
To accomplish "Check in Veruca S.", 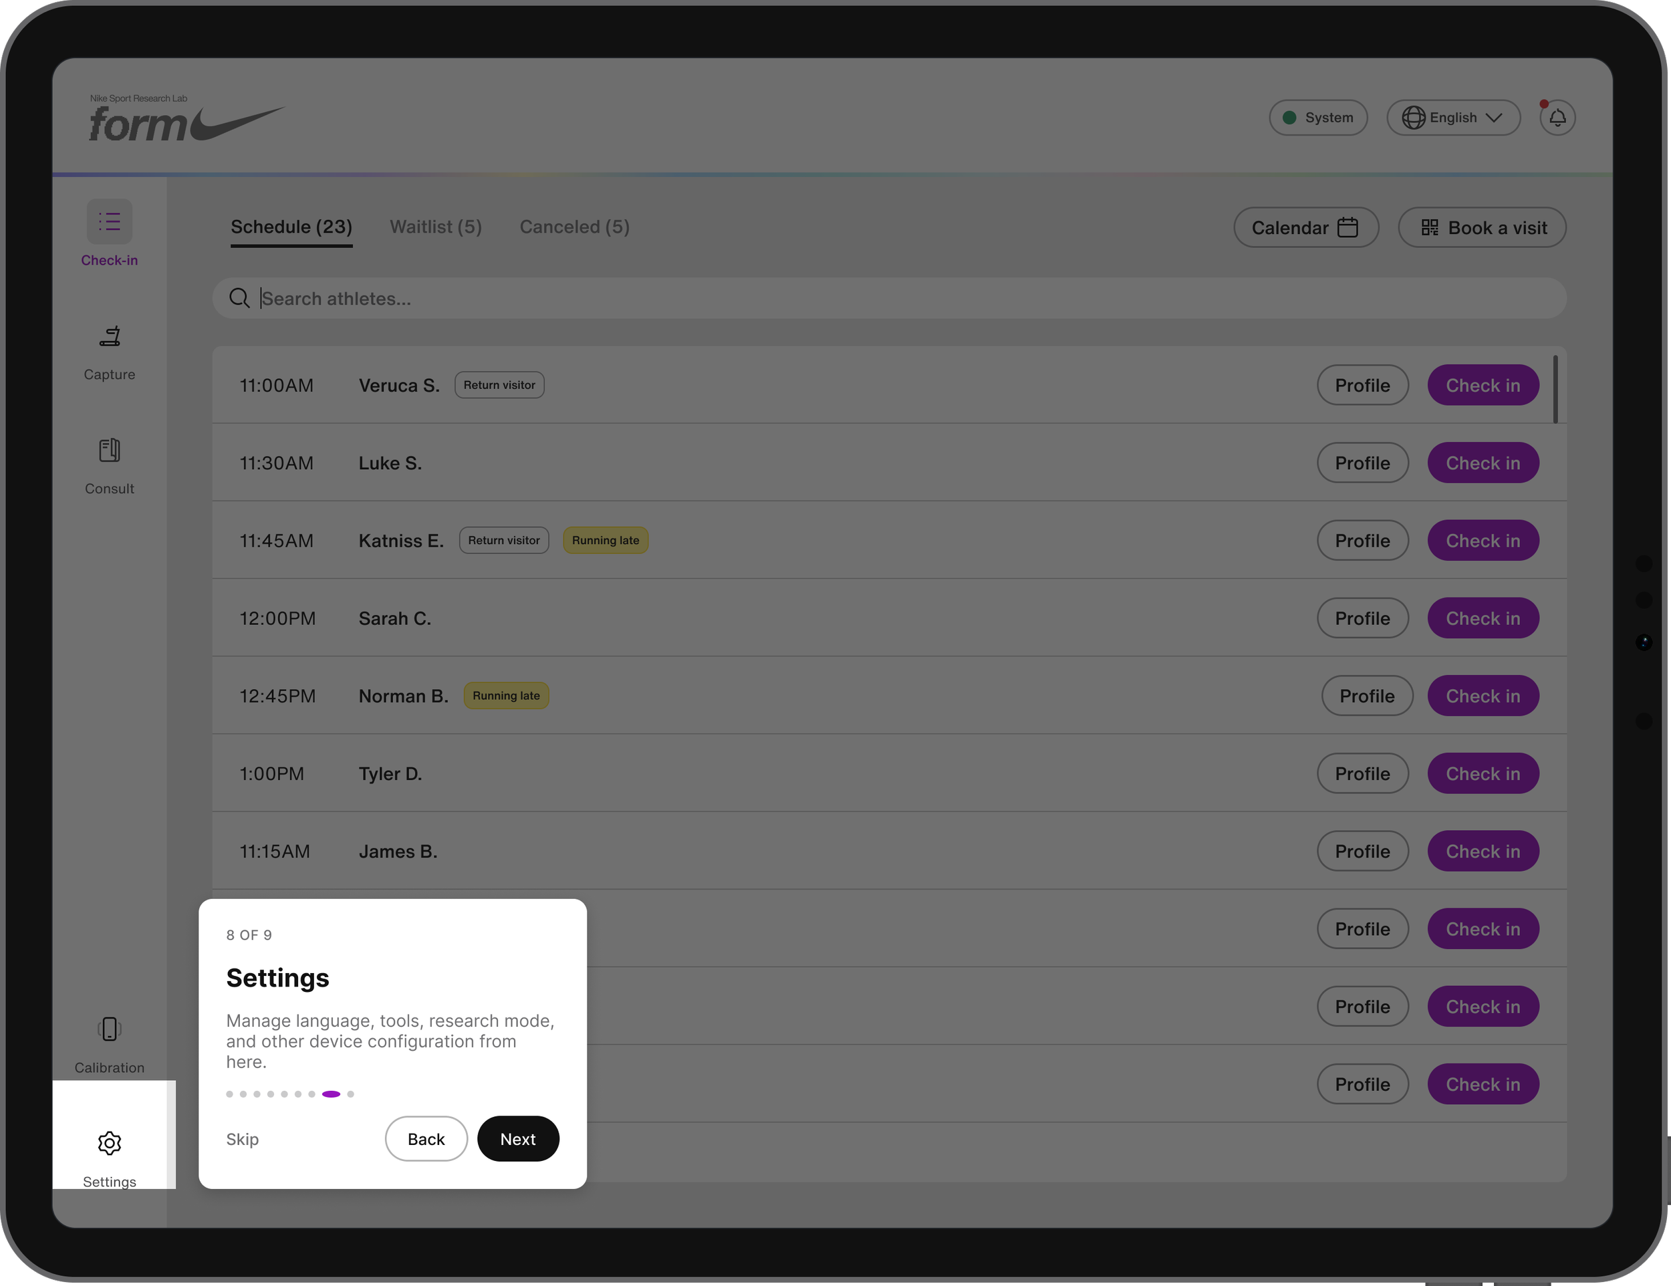I will pos(1483,385).
